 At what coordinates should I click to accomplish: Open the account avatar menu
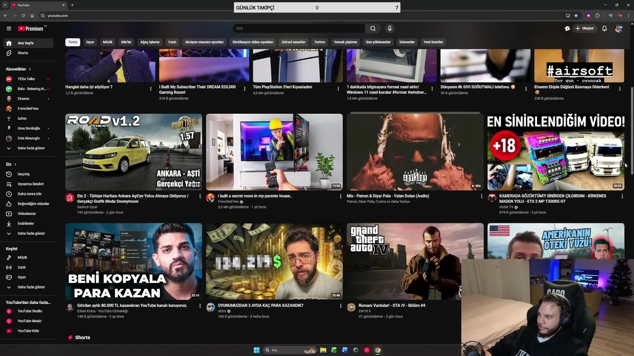pos(619,29)
